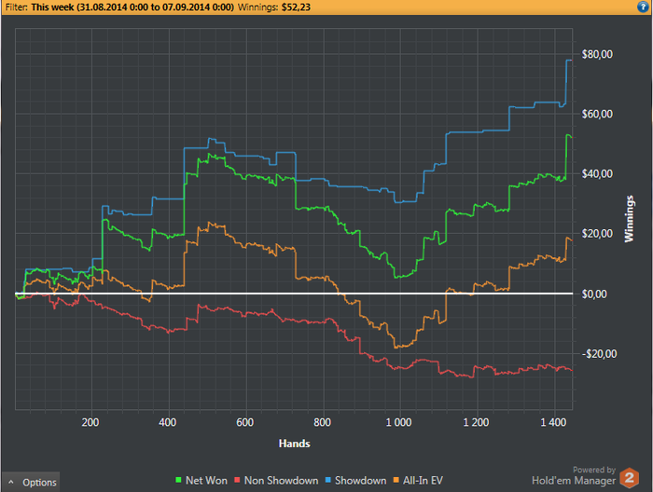Click the Options caret arrow
This screenshot has width=653, height=492.
point(11,482)
